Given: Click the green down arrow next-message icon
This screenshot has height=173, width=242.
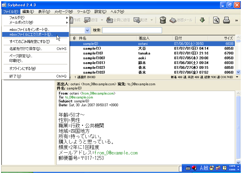Looking at the screenshot, I should click(202, 20).
